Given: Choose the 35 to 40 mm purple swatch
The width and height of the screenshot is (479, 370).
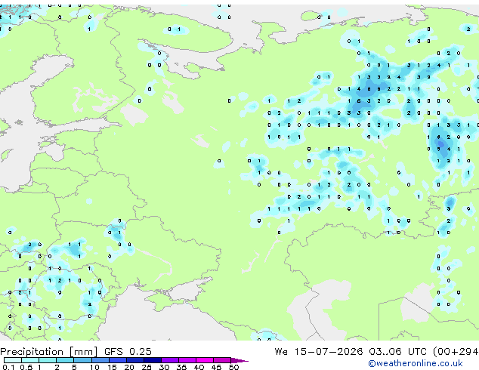Looking at the screenshot, I should click(x=187, y=360).
